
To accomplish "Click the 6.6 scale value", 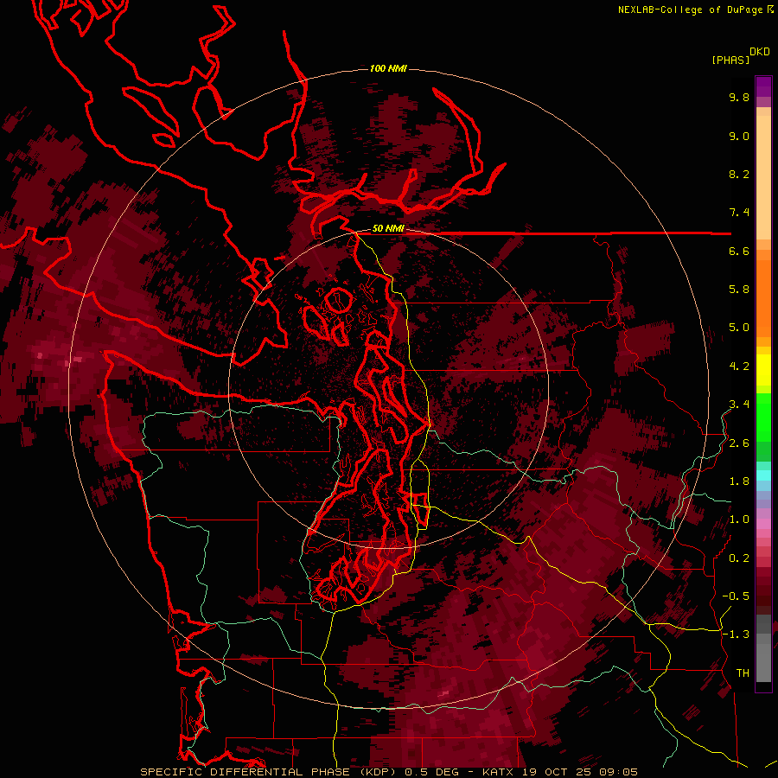I will pyautogui.click(x=739, y=251).
